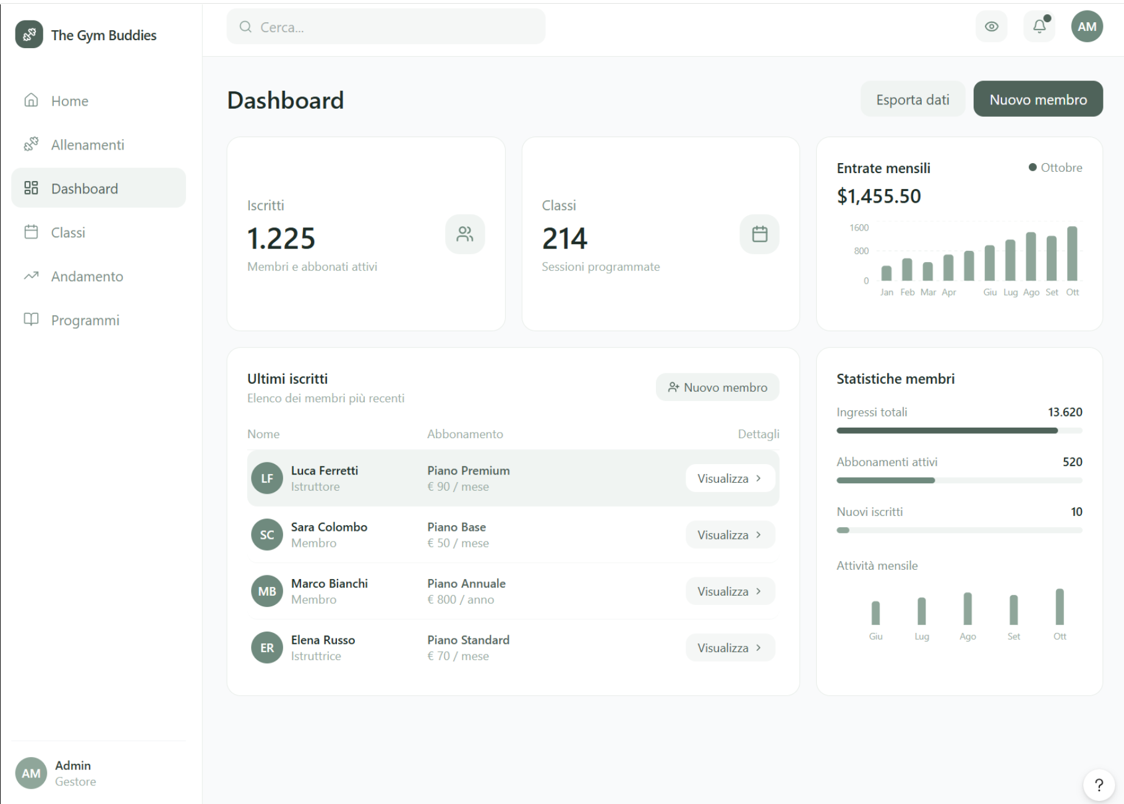The width and height of the screenshot is (1124, 804).
Task: Select Programmi in the sidebar menu
Action: coord(85,320)
